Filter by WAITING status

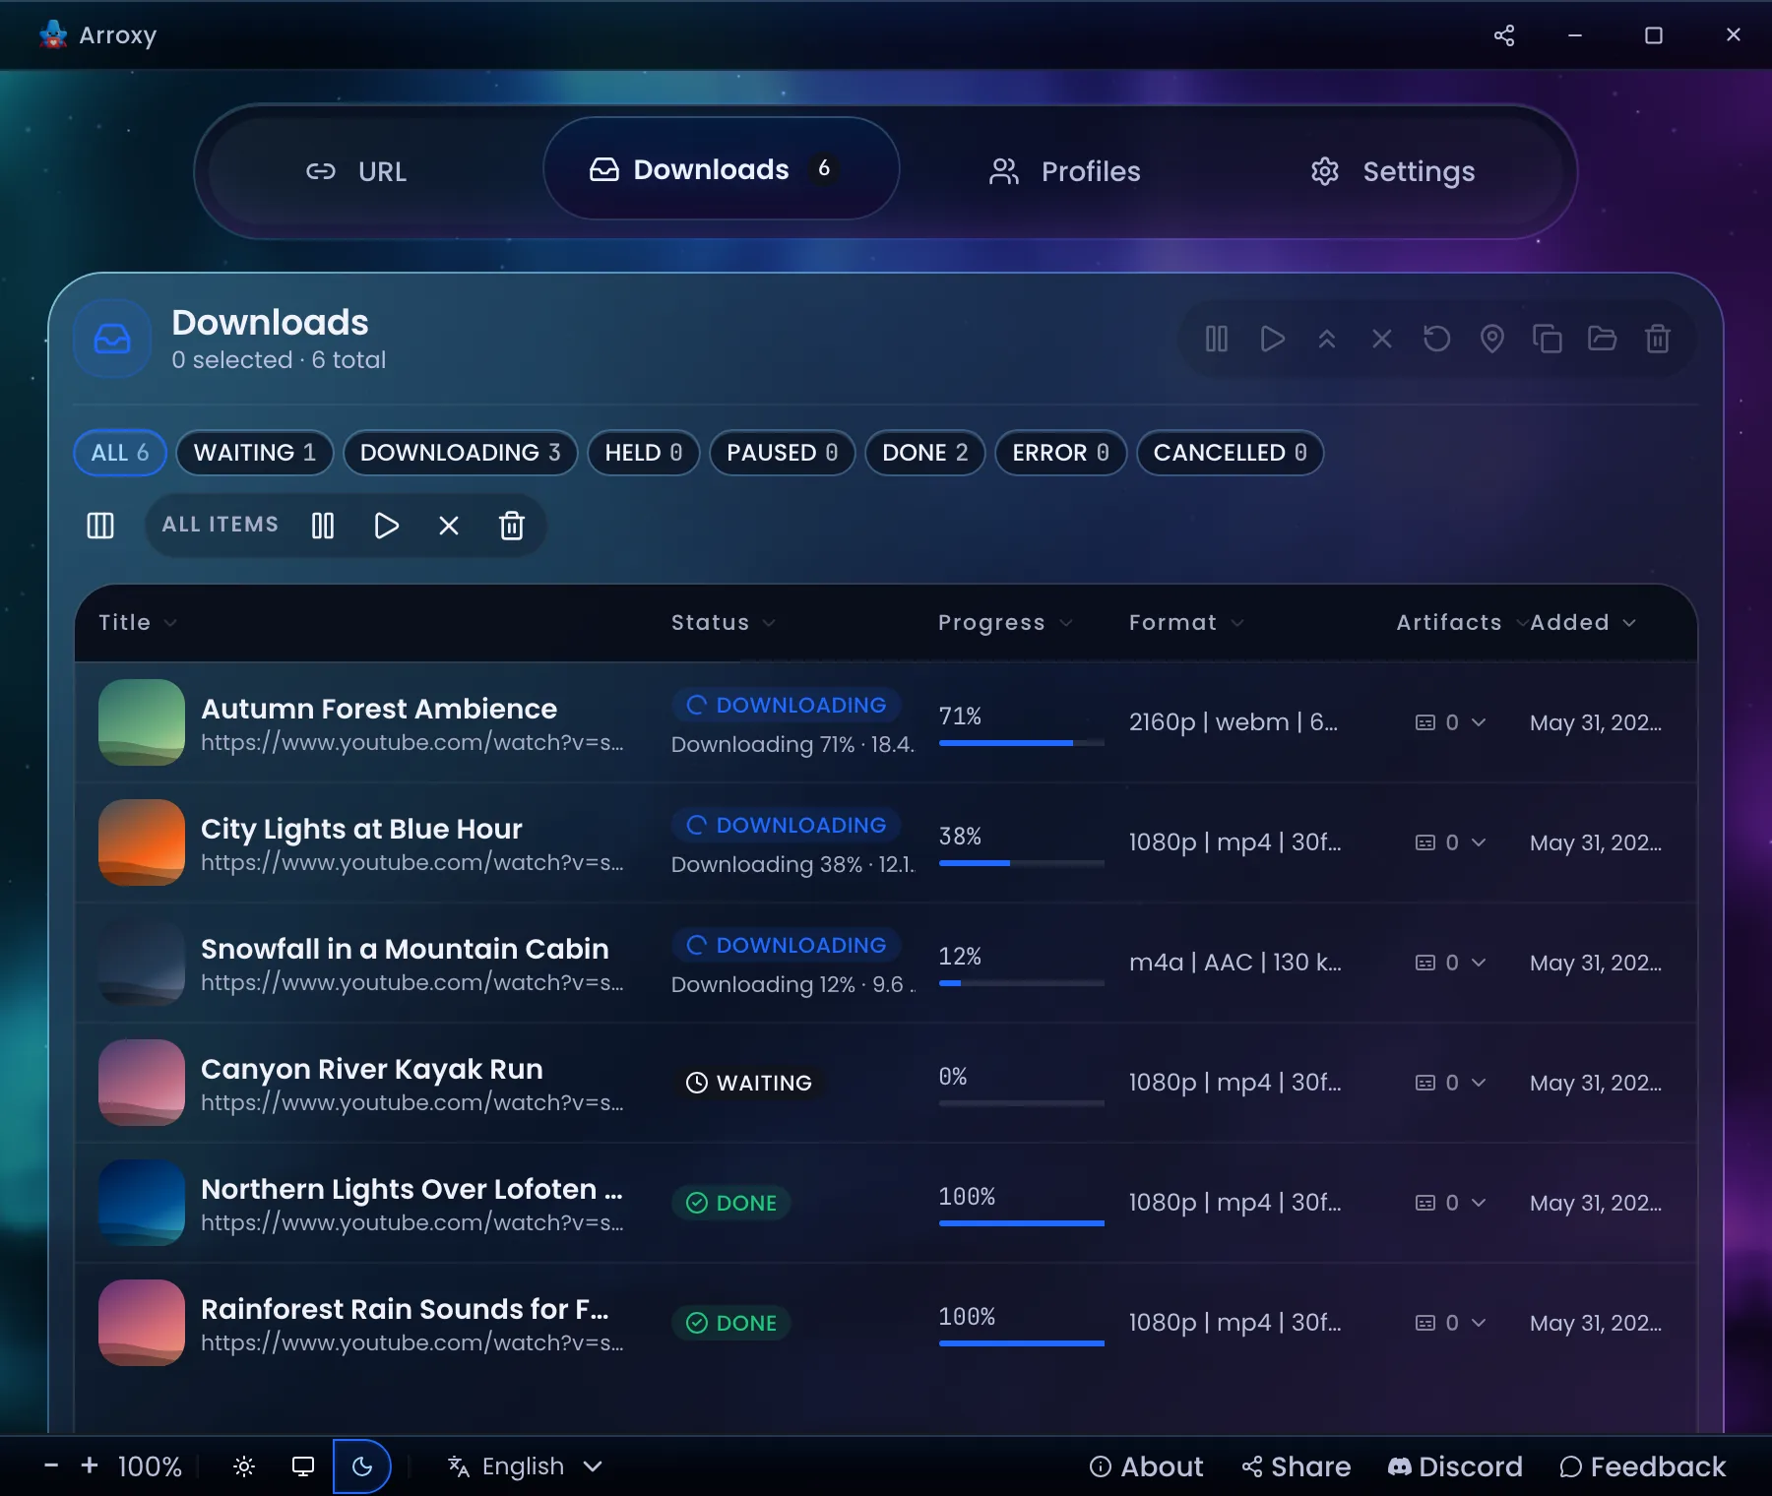(255, 453)
